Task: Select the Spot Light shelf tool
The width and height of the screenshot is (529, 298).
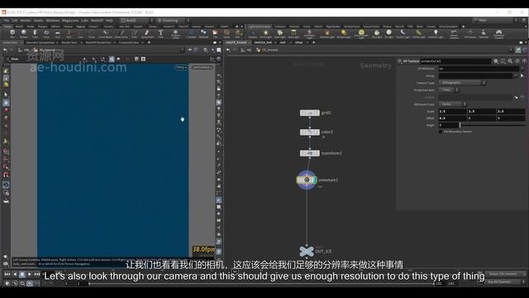Action: [279, 34]
